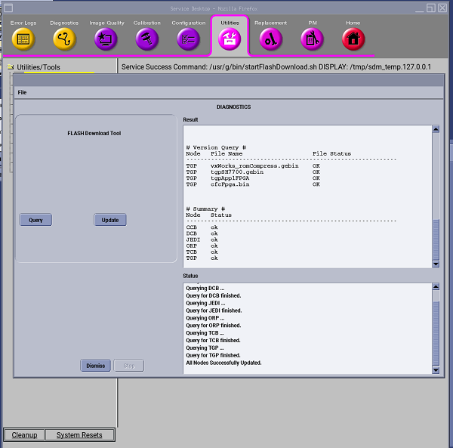Image resolution: width=453 pixels, height=448 pixels.
Task: Click the Update button
Action: pyautogui.click(x=110, y=220)
